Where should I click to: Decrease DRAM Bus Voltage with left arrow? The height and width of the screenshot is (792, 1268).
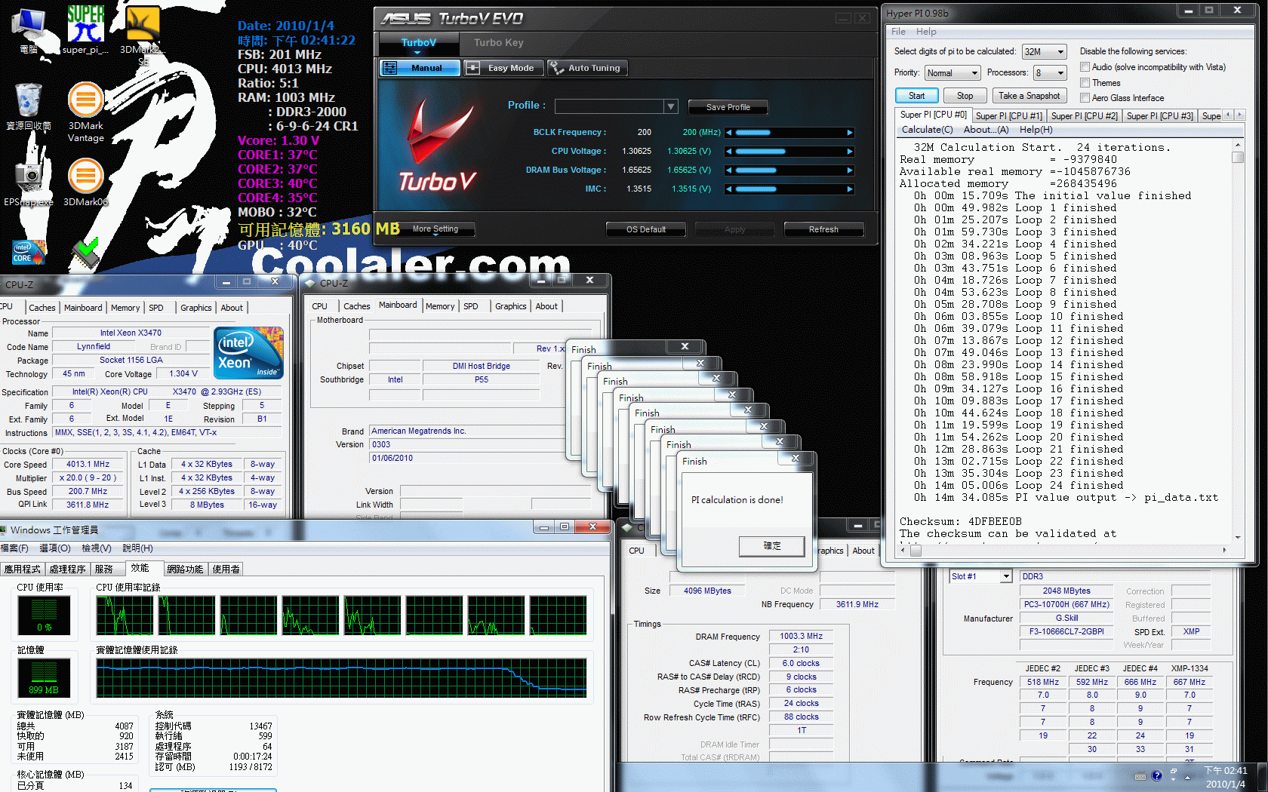(x=729, y=170)
